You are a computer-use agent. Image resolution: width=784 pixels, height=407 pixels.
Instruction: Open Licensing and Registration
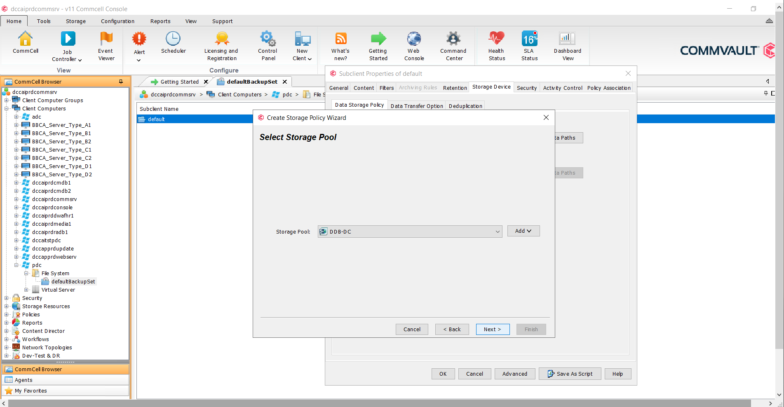(x=221, y=46)
